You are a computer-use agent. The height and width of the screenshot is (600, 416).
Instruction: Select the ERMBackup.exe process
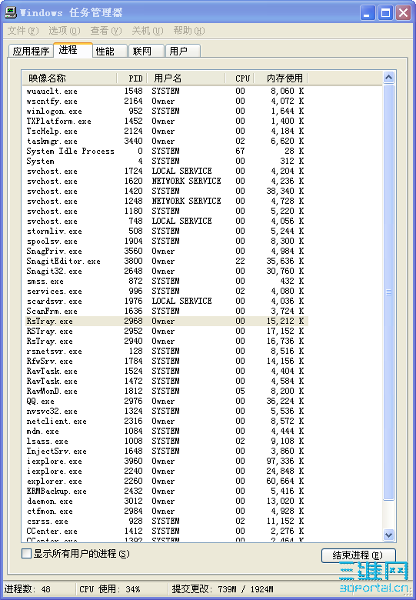167,491
